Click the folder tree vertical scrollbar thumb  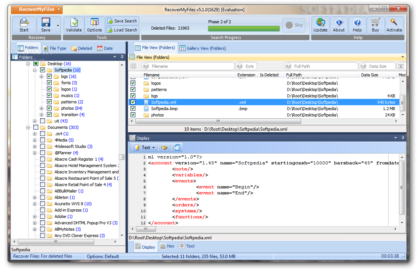(x=122, y=157)
